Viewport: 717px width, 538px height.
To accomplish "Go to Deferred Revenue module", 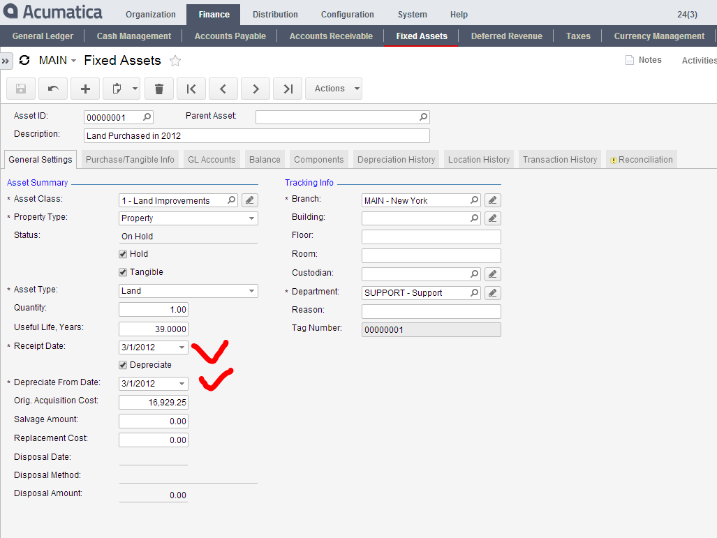I will pos(507,36).
